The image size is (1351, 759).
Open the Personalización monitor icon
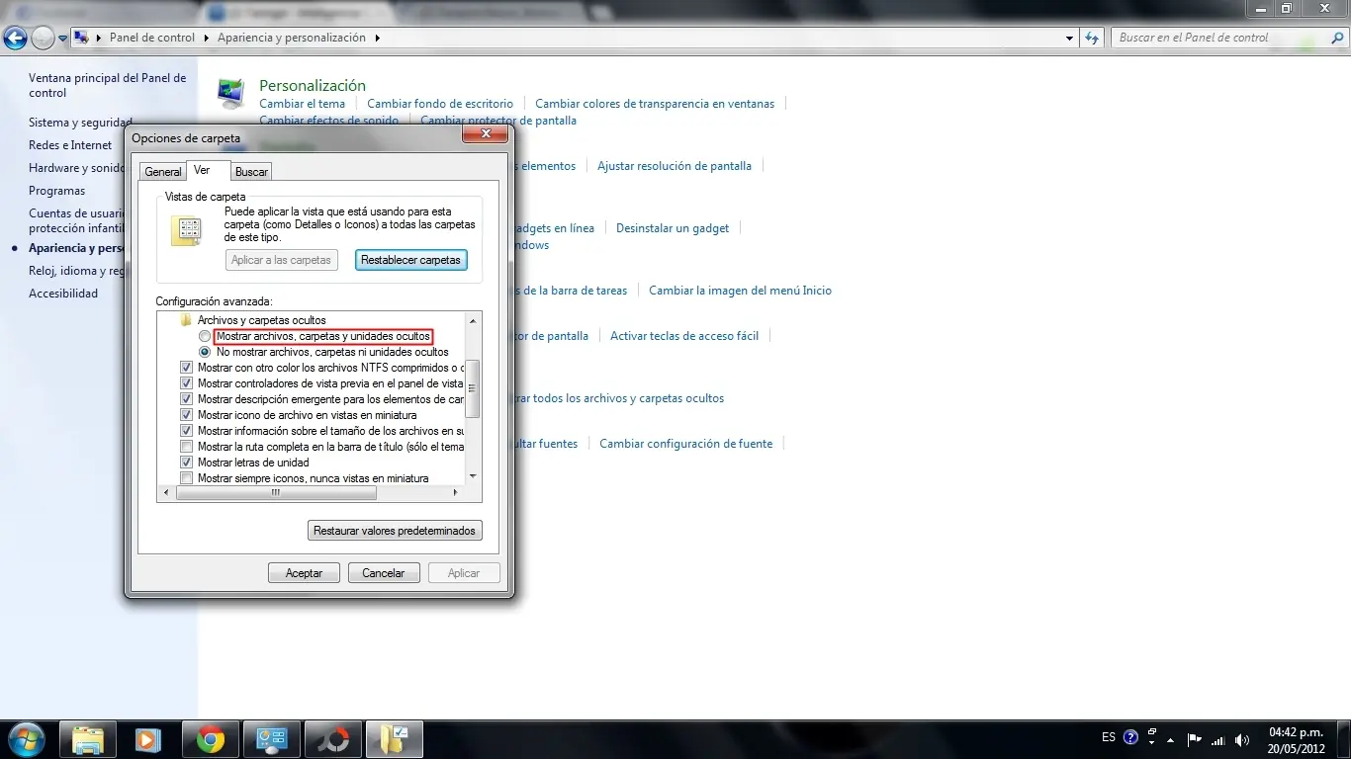point(231,92)
